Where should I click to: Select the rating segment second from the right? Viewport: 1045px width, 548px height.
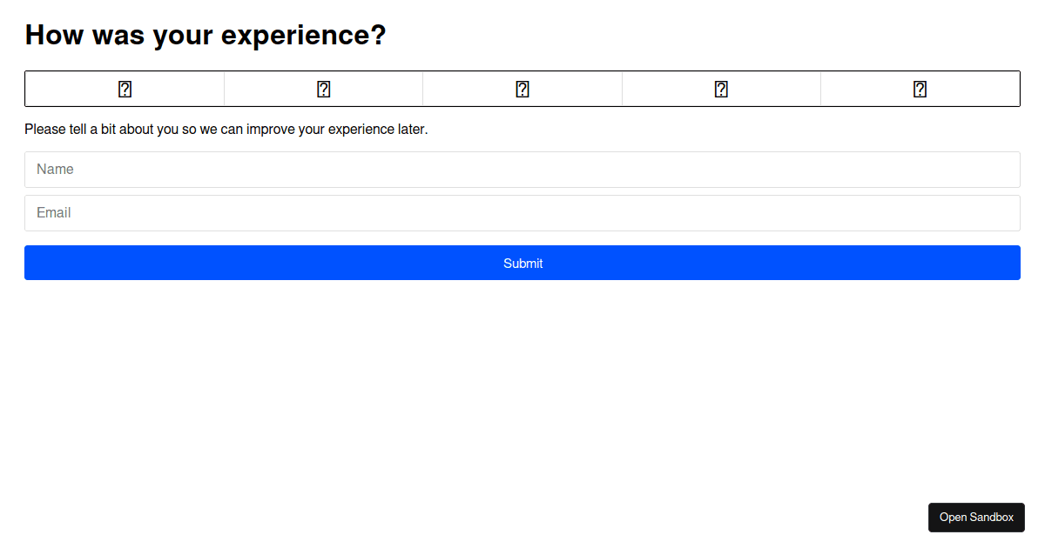[x=722, y=89]
